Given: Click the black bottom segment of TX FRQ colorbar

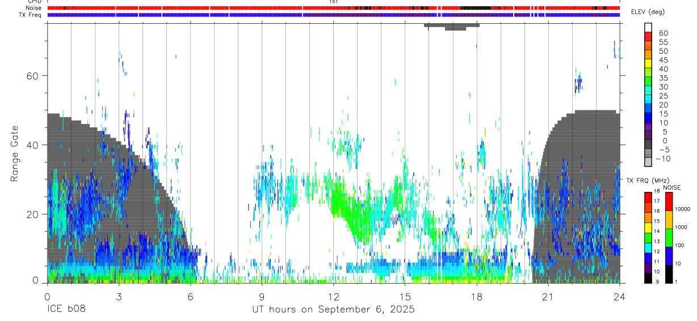Looking at the screenshot, I should 648,278.
